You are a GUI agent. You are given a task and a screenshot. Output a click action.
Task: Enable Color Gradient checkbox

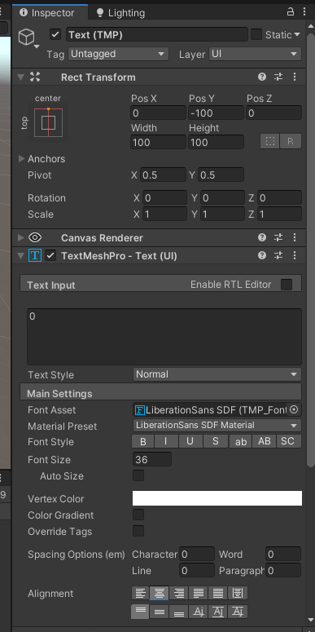(x=138, y=515)
